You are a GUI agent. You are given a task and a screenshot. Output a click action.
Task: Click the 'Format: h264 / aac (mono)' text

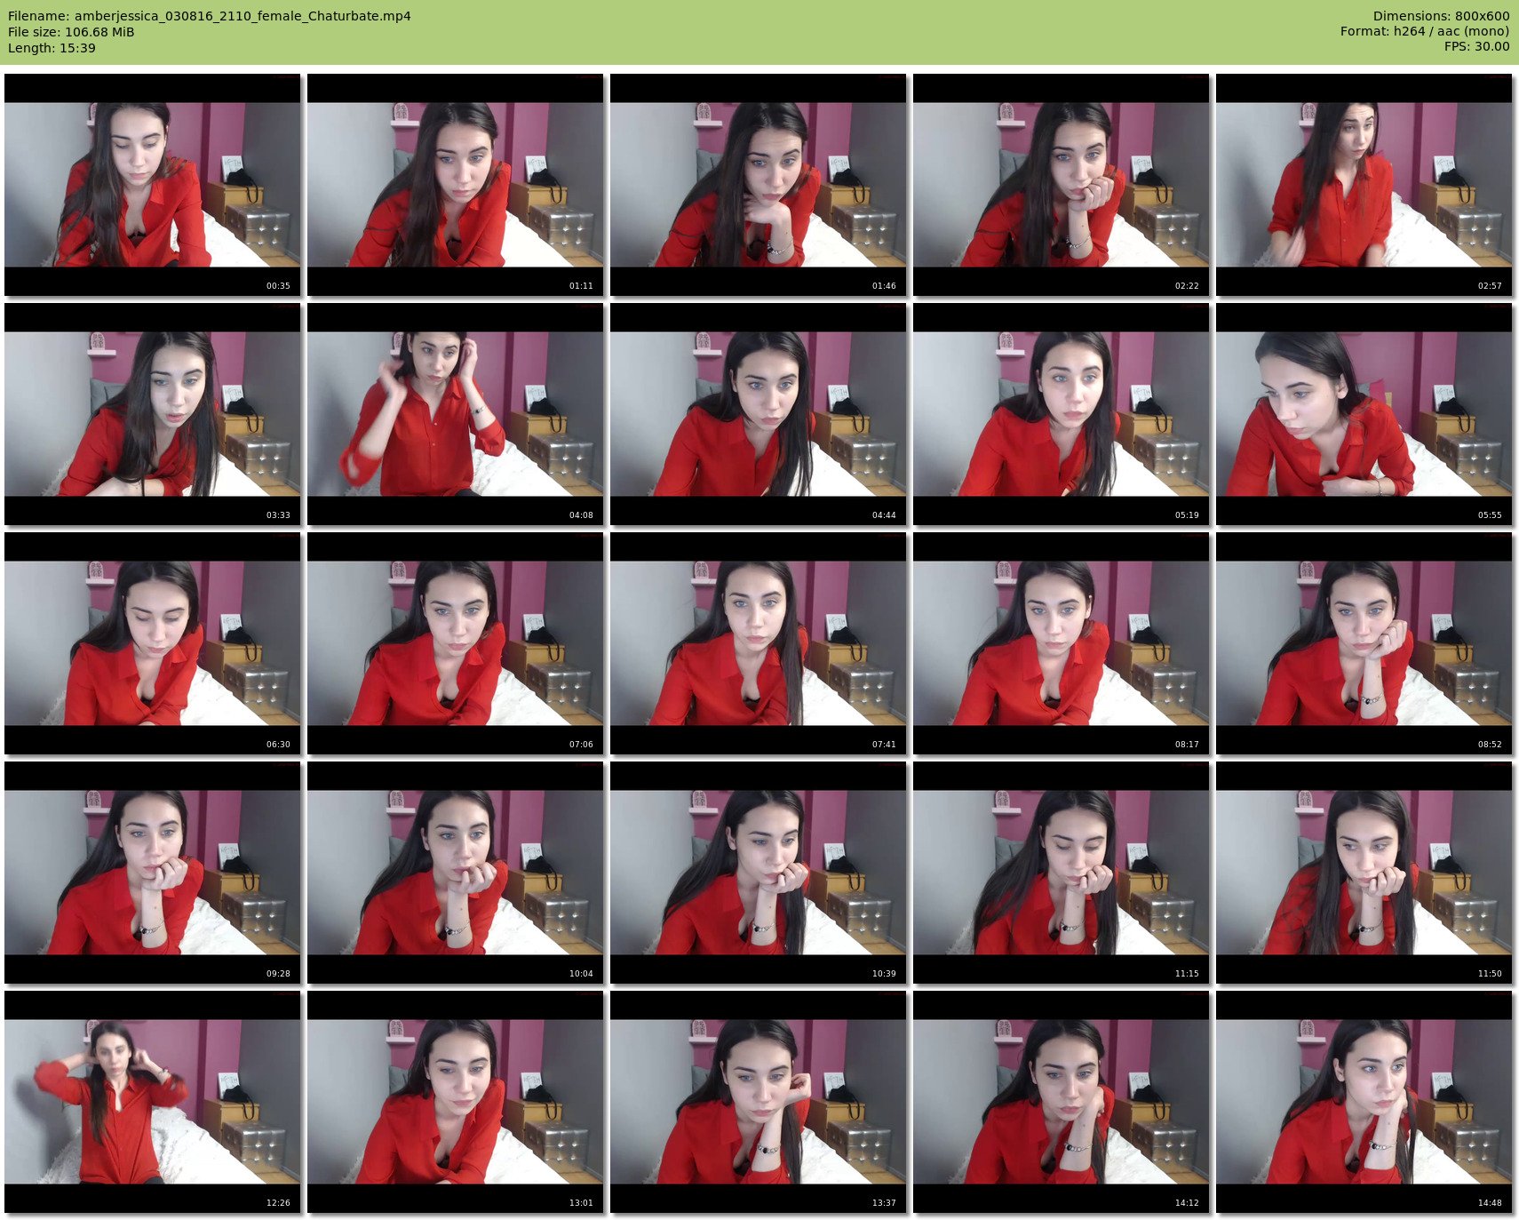pos(1425,31)
